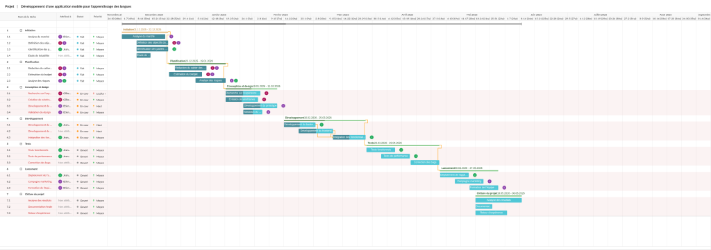
Task: Click the green avatar beside Identification des parties bar
Action: 174,49
